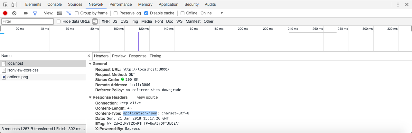This screenshot has height=133, width=412.
Task: Stop recording network log
Action: click(5, 13)
